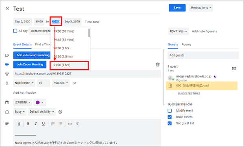Screen dimensions: 244x147
Task: Open the RSVP: Yes dropdown
Action: (x=179, y=31)
